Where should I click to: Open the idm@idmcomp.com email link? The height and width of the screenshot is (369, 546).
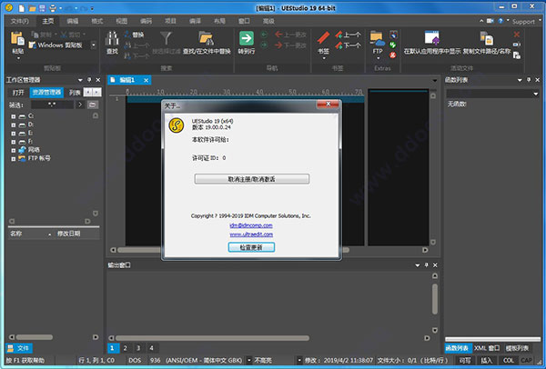point(251,225)
